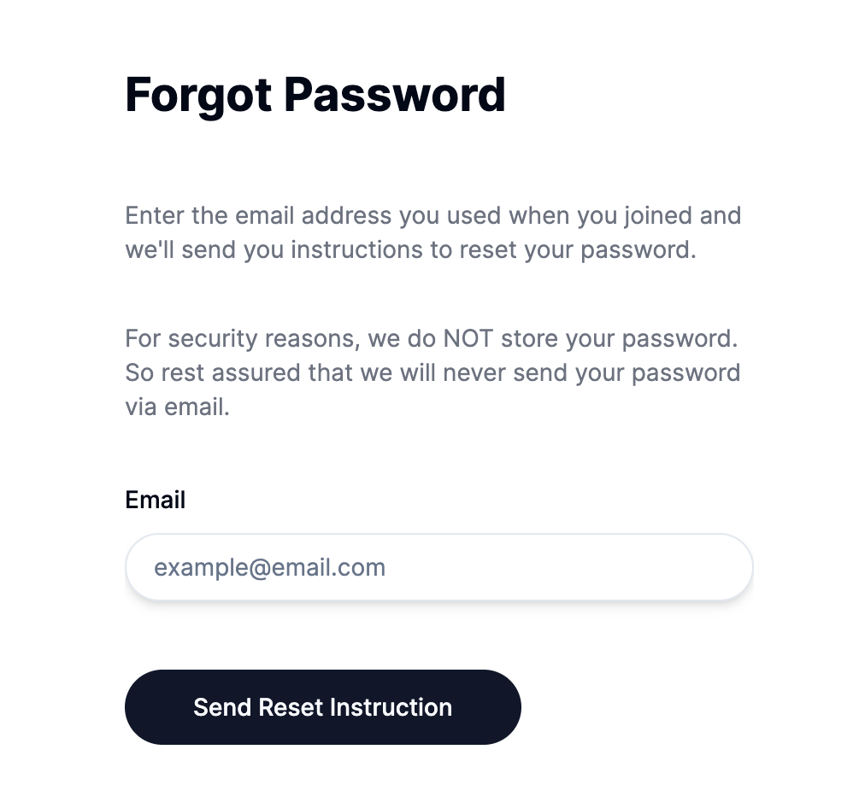Image resolution: width=865 pixels, height=808 pixels.
Task: Click the word Forgot in the heading
Action: 198,94
